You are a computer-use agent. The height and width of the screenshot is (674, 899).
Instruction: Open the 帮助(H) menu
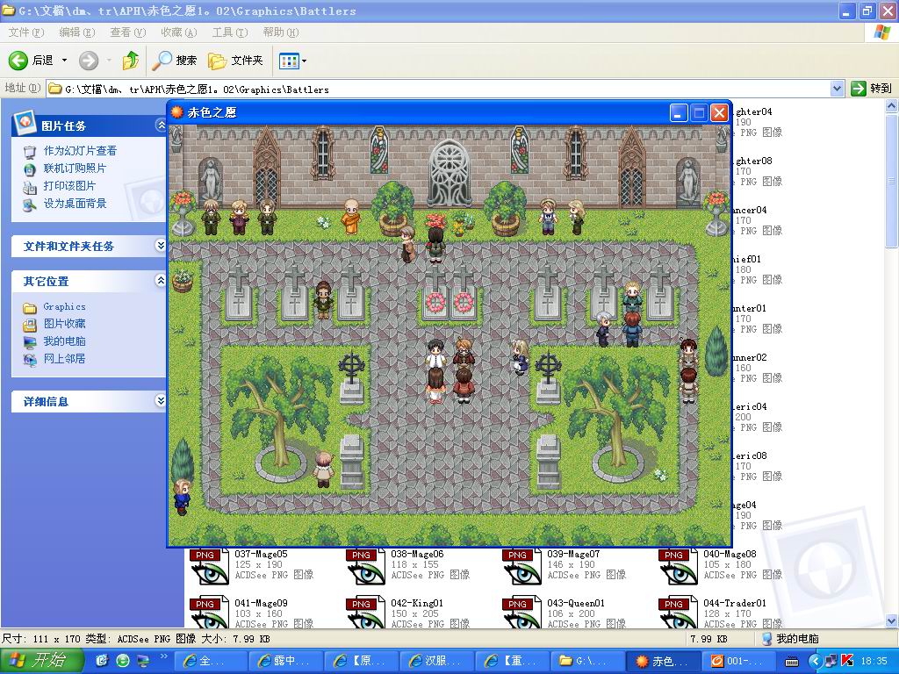pyautogui.click(x=280, y=32)
